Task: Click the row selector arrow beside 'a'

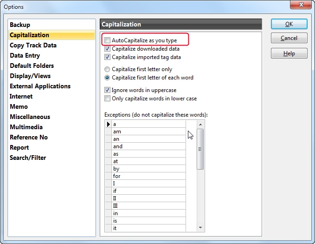Action: [x=109, y=124]
